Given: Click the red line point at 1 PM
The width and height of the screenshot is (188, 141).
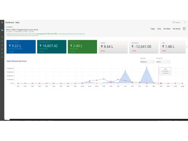Looking at the screenshot, I should [104, 79].
